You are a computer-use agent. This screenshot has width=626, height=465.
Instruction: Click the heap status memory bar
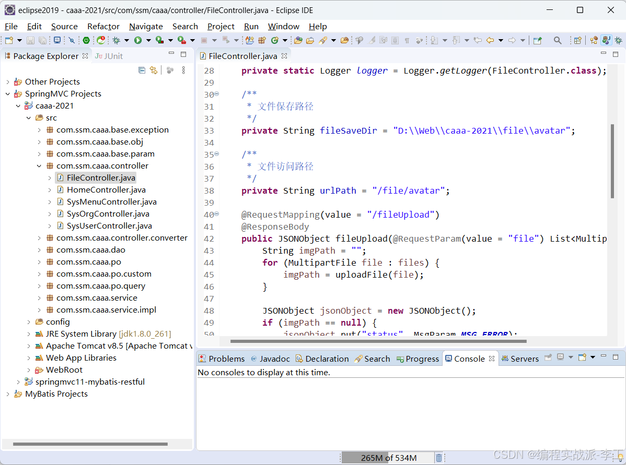[x=388, y=458]
